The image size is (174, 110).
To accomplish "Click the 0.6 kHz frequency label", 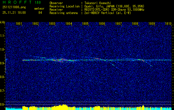I will (x=2, y=105).
